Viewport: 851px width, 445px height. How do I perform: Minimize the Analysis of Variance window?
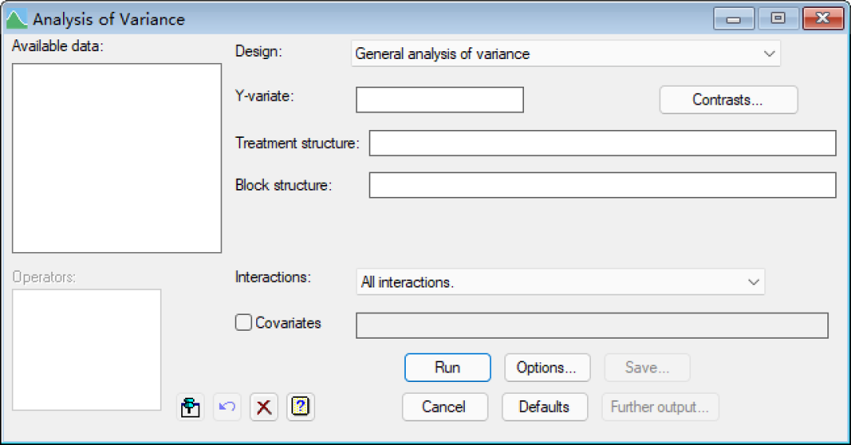click(x=734, y=19)
